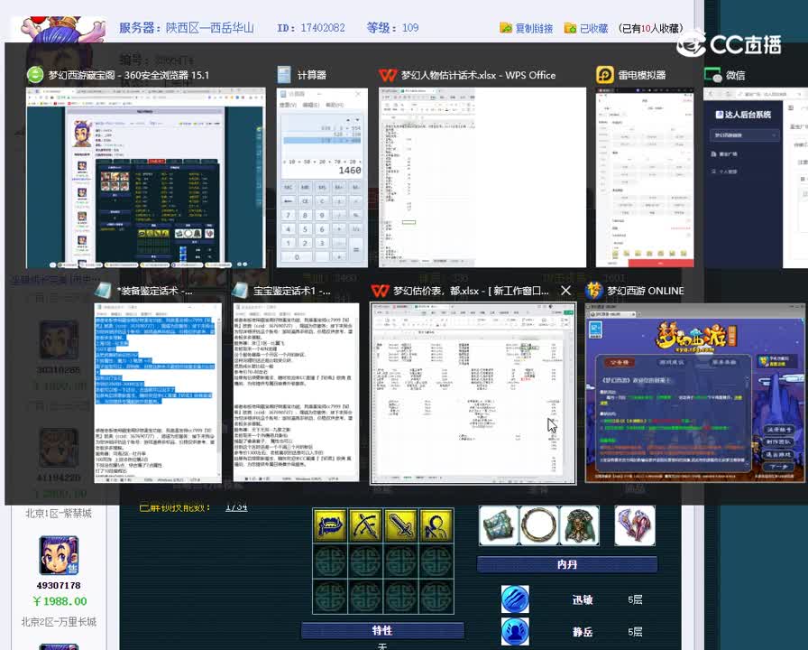Click the listing ID 49307178
This screenshot has width=808, height=650.
pos(59,586)
